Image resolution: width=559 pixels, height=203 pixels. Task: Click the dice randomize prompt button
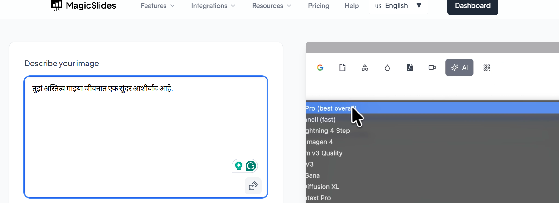[x=253, y=186]
